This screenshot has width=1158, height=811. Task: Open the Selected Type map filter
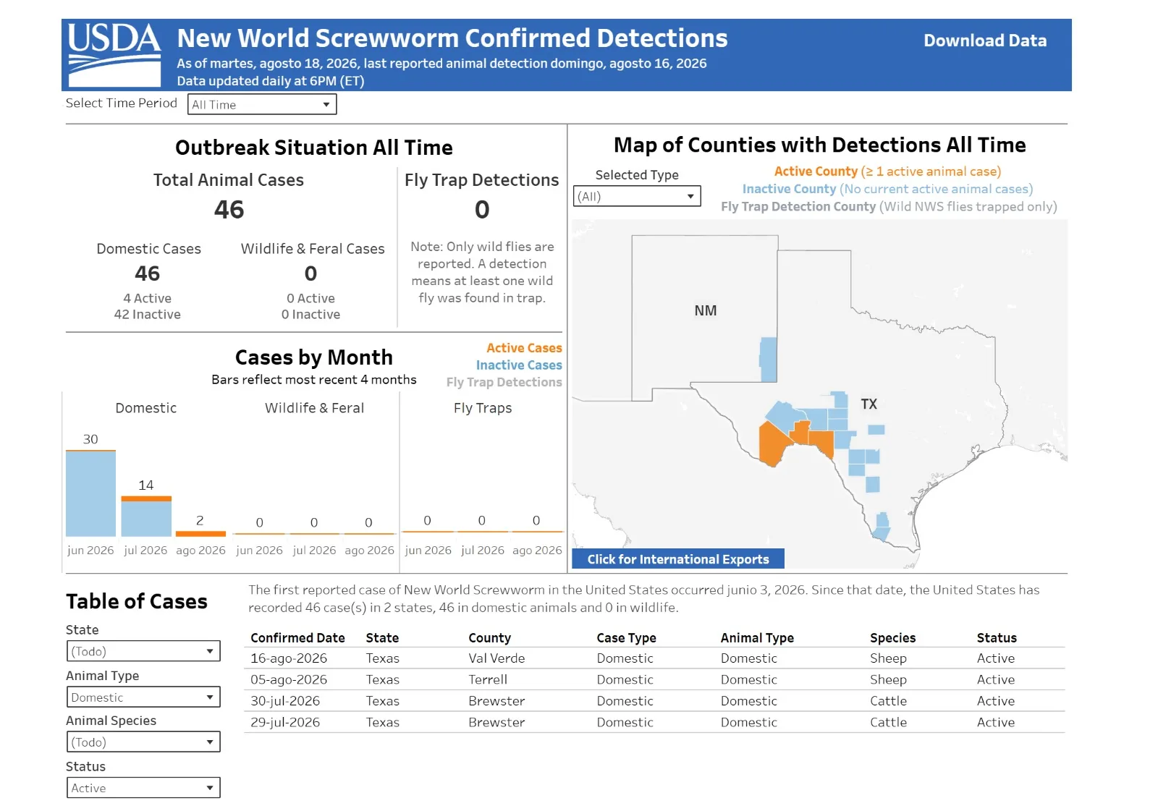(x=637, y=196)
